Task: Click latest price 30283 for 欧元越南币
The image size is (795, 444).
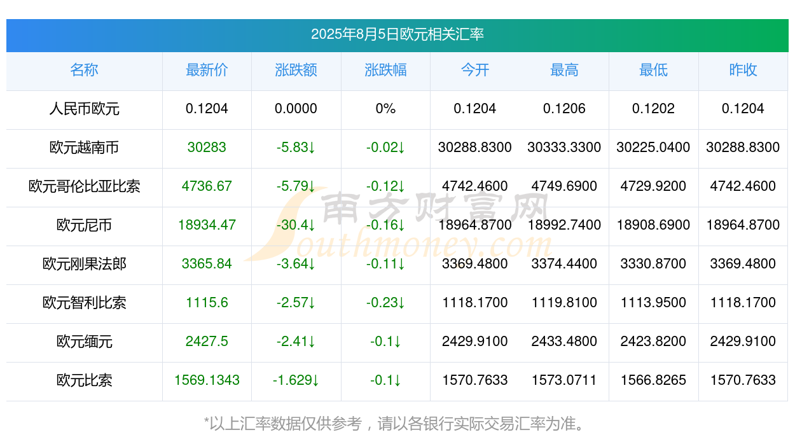Action: tap(207, 148)
